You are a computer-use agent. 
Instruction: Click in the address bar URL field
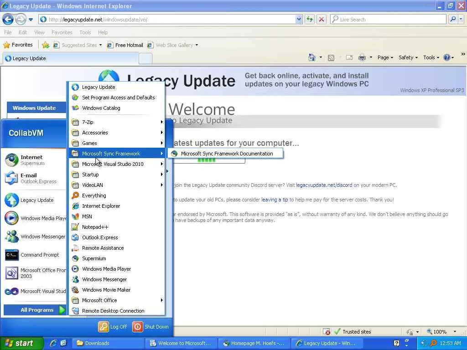tap(171, 20)
